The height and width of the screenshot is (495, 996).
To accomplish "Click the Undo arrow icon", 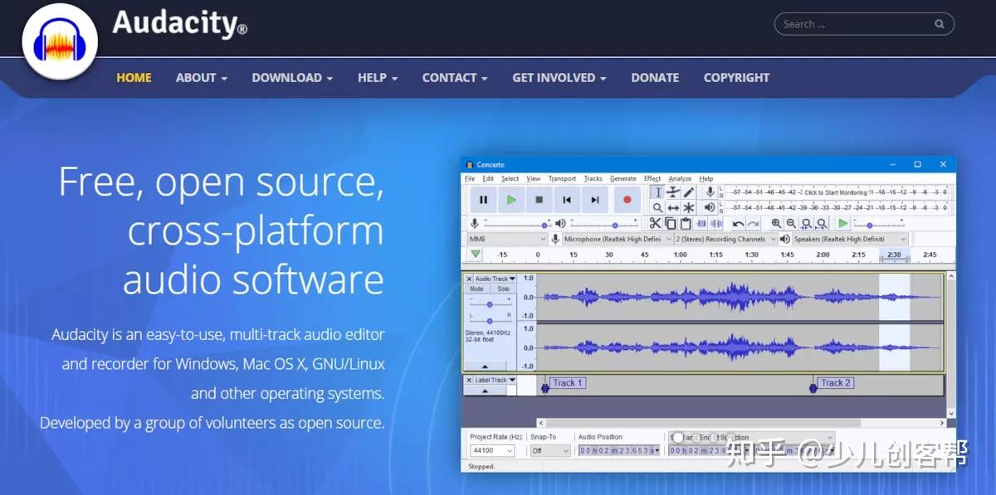I will (x=738, y=223).
